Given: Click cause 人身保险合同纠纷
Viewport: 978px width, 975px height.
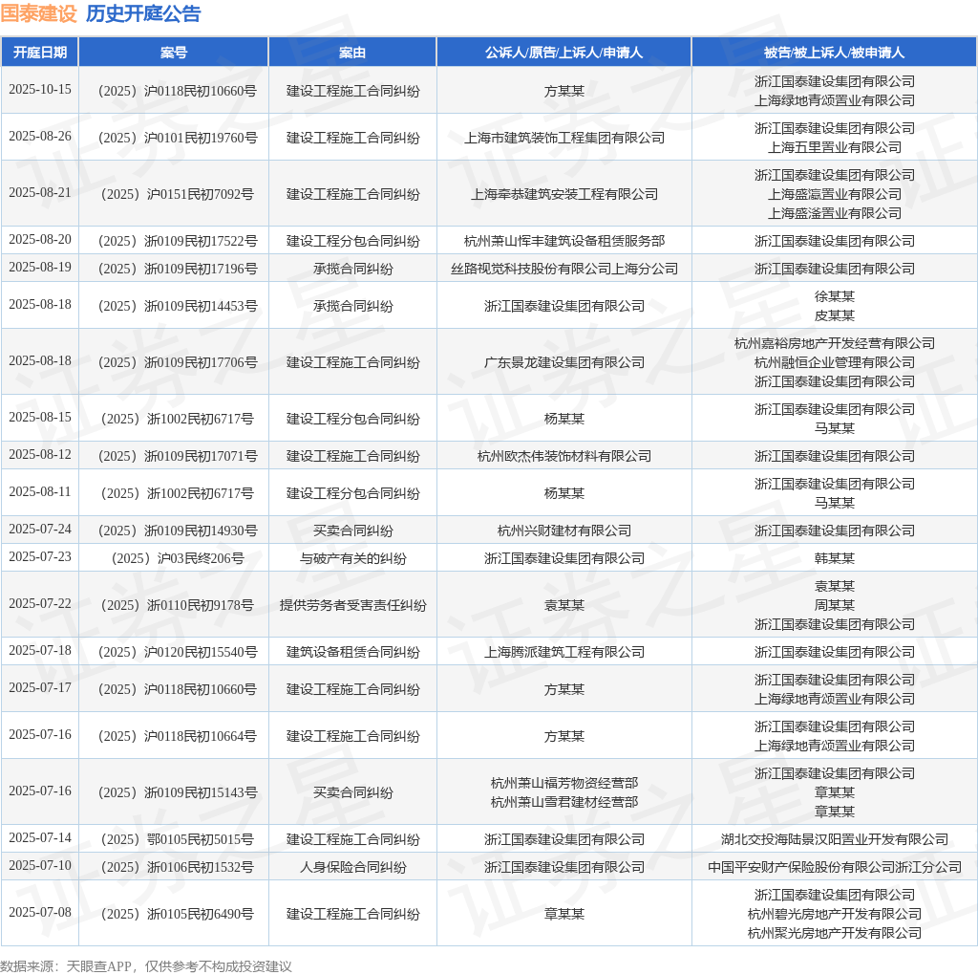Looking at the screenshot, I should [352, 867].
